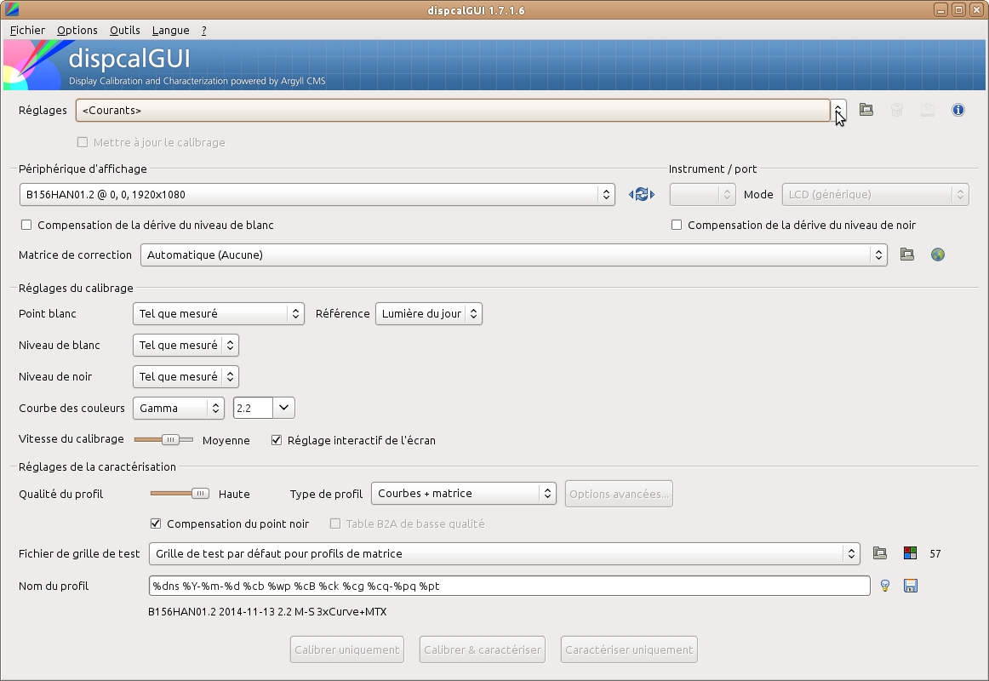The height and width of the screenshot is (681, 989).
Task: Open the Langue menu
Action: 170,31
